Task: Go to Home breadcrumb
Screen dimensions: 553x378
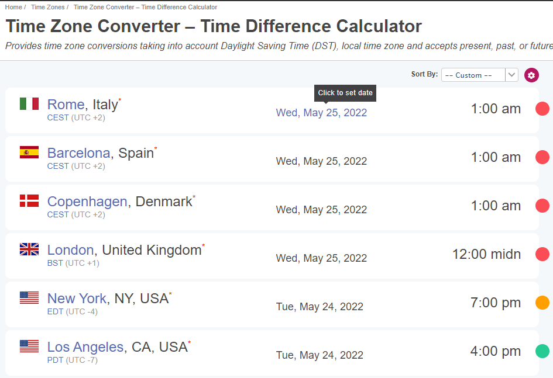Action: point(13,7)
